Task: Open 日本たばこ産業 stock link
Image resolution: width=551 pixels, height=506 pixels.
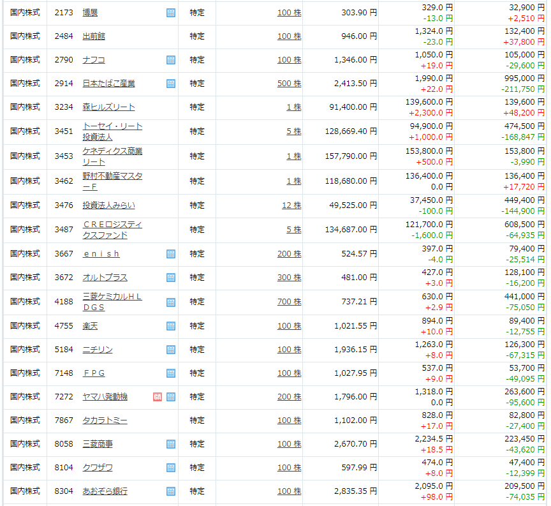Action: pos(108,84)
